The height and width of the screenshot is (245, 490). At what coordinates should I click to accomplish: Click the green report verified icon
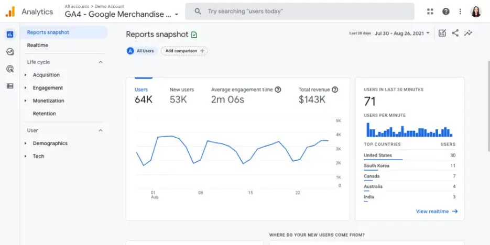(x=194, y=35)
